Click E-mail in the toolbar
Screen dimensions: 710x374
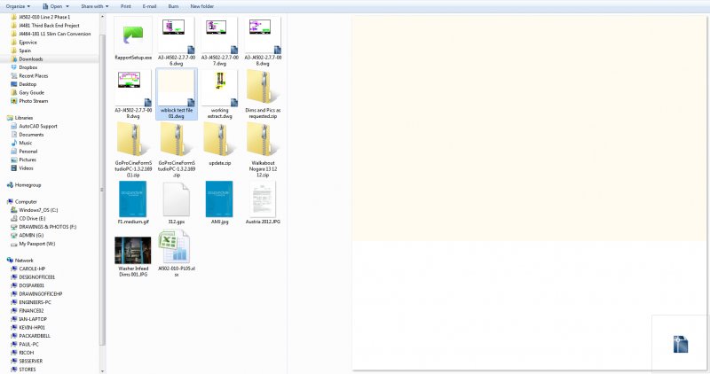click(x=149, y=6)
